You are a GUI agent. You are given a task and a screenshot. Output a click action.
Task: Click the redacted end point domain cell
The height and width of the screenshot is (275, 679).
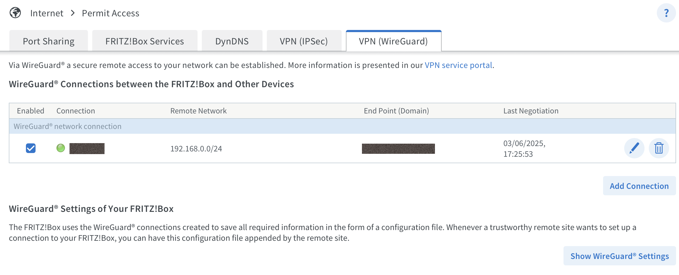398,149
